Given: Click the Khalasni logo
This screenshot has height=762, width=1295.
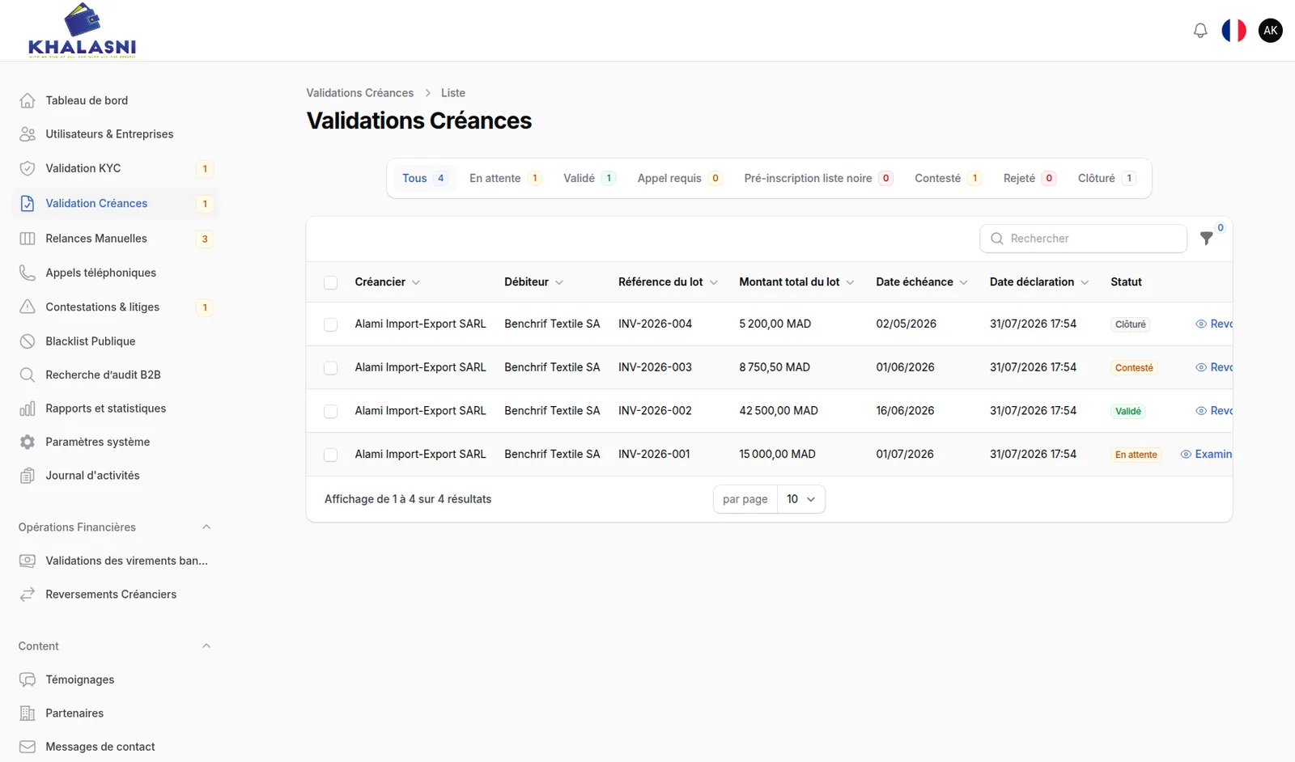Looking at the screenshot, I should pyautogui.click(x=82, y=31).
